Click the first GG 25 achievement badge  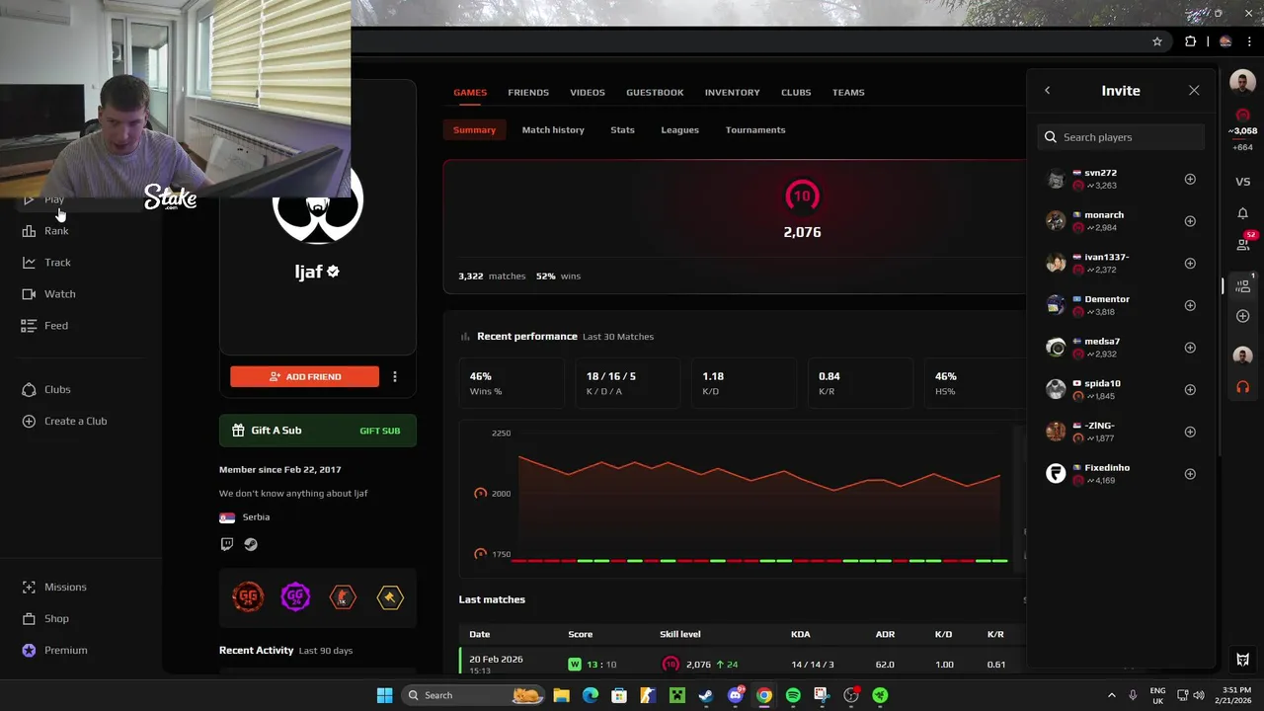[248, 597]
